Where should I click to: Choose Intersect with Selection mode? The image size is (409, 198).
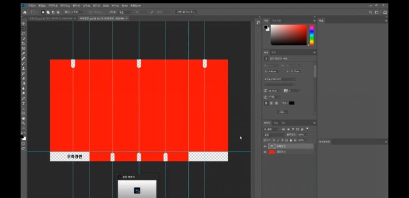pyautogui.click(x=58, y=12)
